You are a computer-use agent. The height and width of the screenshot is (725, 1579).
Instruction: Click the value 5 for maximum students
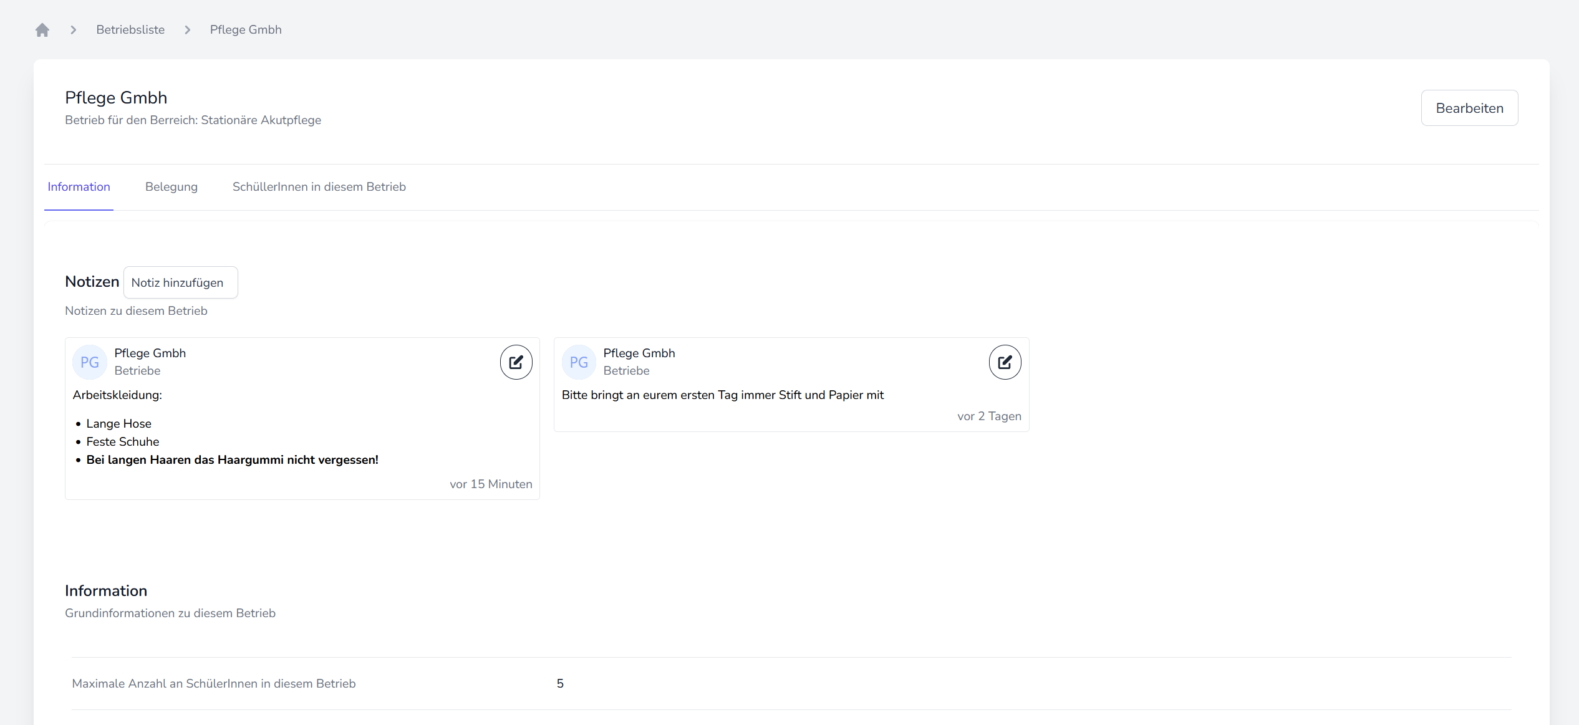[x=560, y=684]
